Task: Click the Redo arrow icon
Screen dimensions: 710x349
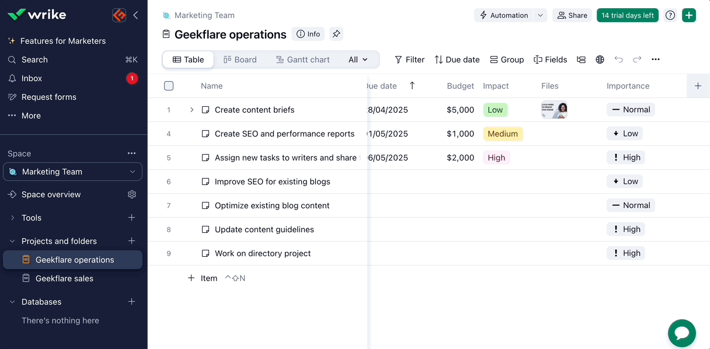Action: coord(637,60)
